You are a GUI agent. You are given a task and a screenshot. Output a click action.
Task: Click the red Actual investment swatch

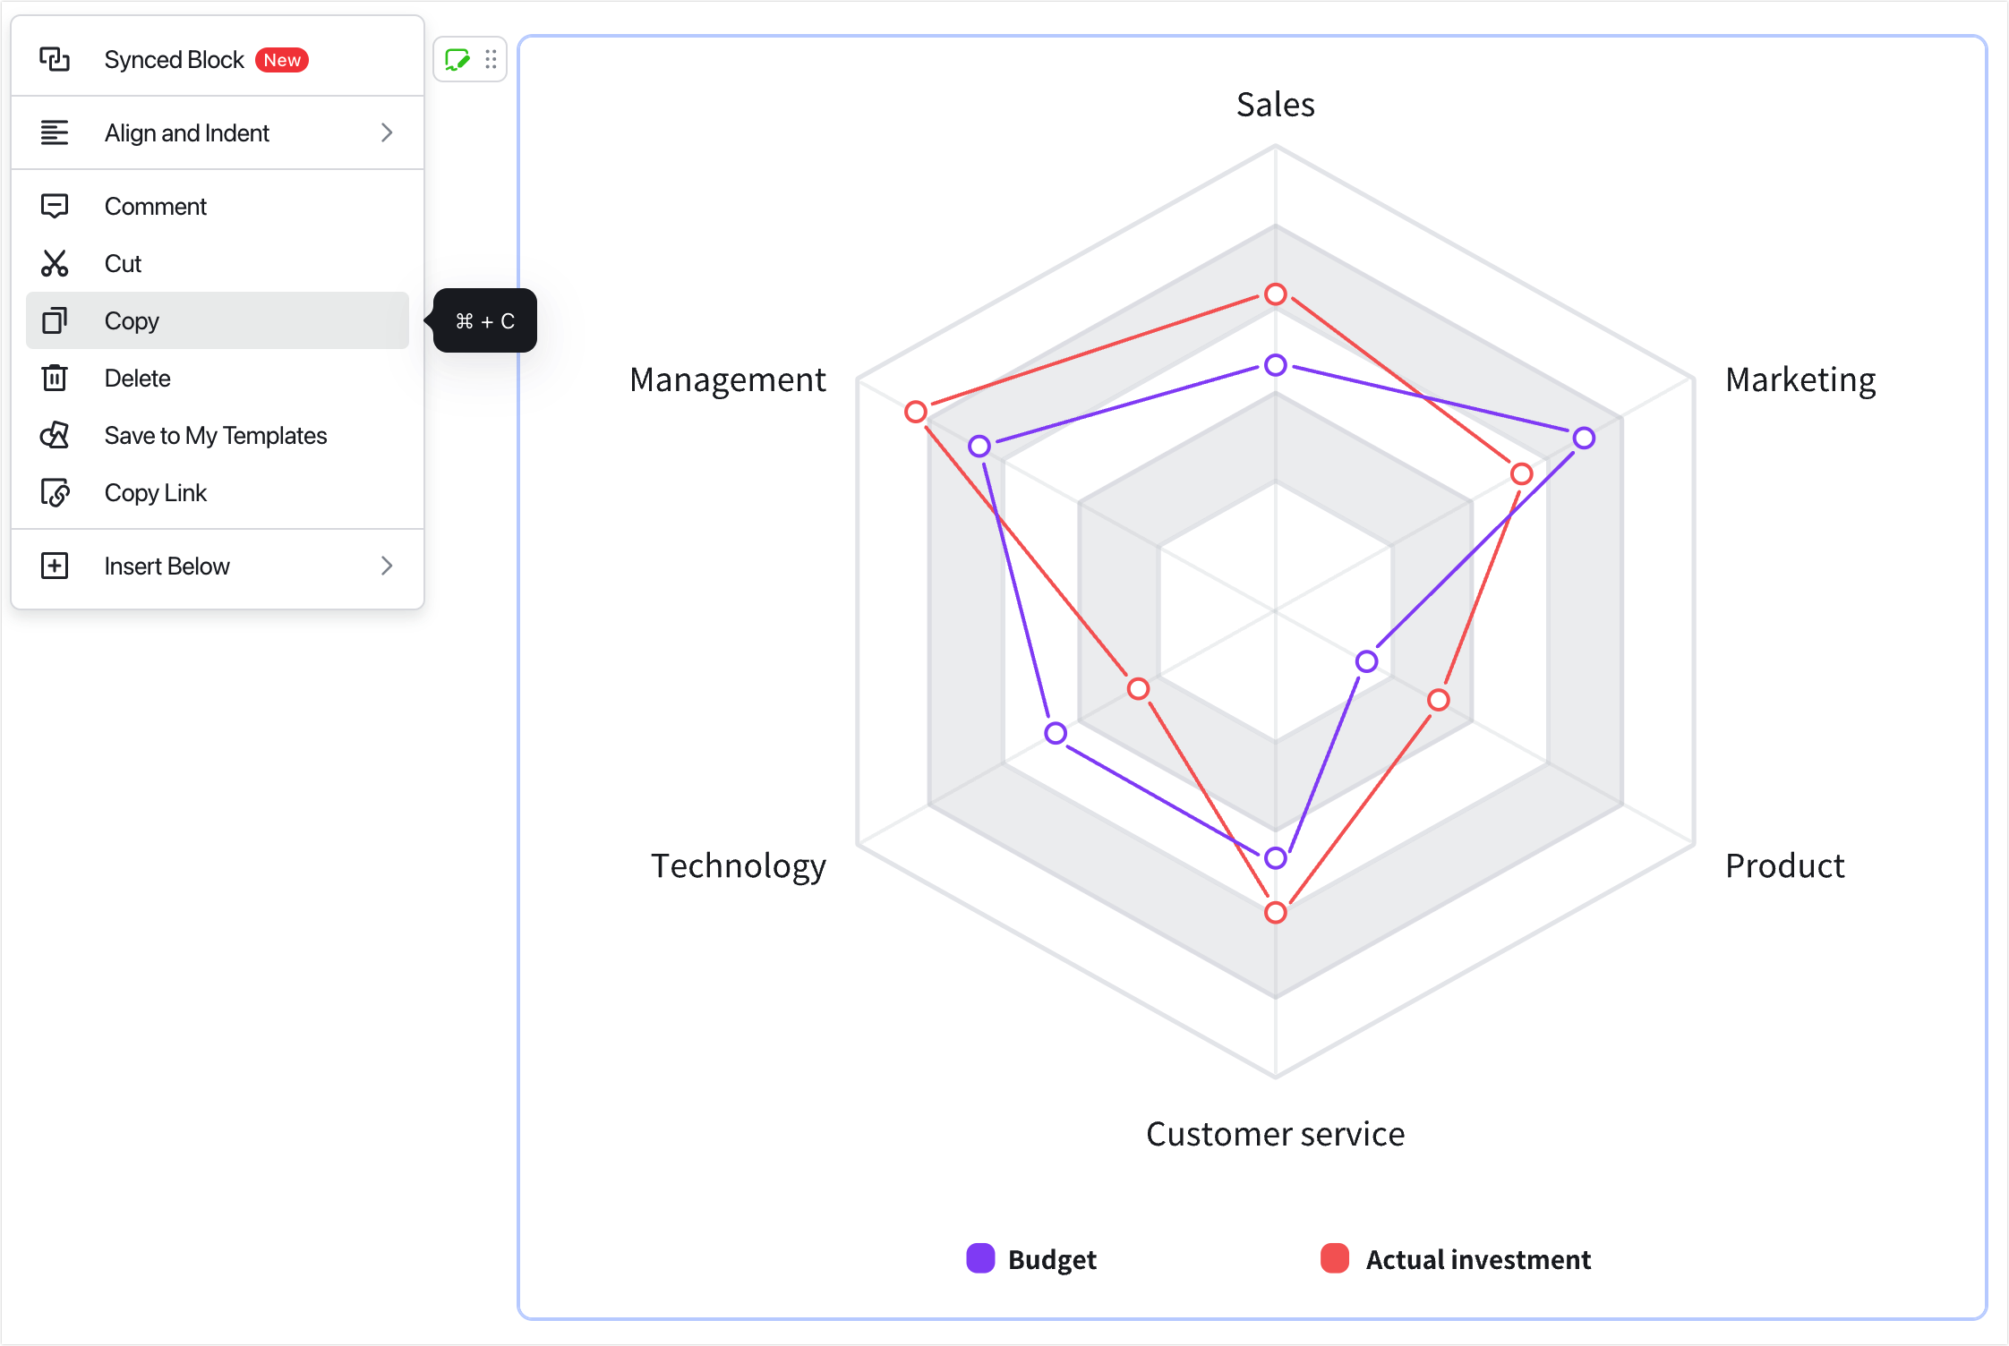pyautogui.click(x=1335, y=1257)
